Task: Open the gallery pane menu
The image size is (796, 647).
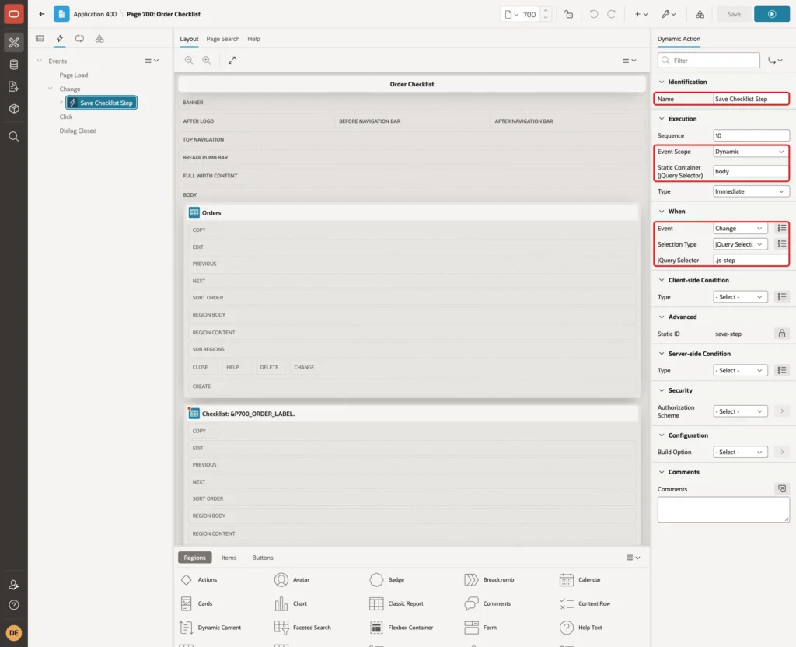Action: pyautogui.click(x=633, y=558)
